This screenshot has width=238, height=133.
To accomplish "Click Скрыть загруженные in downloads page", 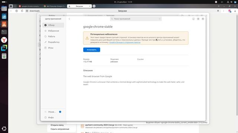I will [60, 129].
